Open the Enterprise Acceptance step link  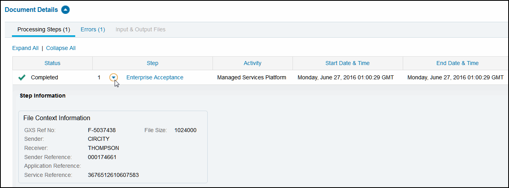[x=155, y=77]
